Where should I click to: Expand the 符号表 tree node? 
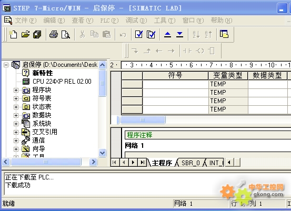click(16, 98)
